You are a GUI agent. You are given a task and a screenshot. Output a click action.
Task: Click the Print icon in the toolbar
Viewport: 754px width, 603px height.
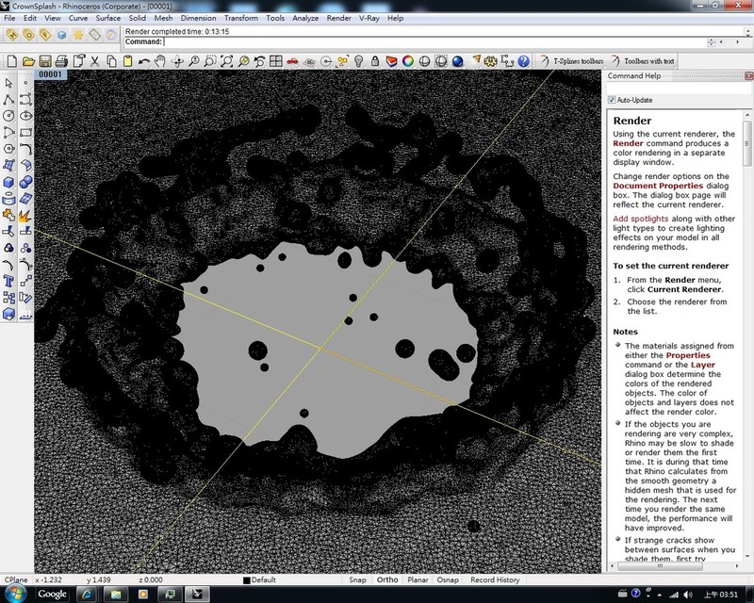pos(61,61)
